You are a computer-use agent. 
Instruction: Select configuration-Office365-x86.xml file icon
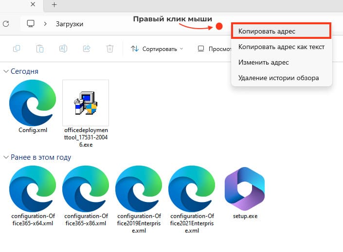86,189
